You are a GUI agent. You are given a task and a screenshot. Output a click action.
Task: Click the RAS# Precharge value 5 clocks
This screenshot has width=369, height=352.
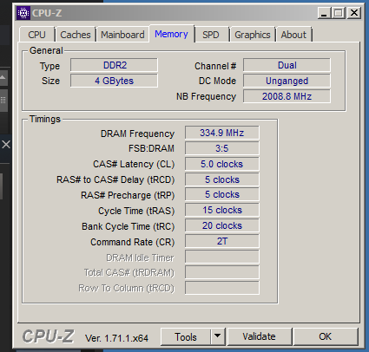click(x=222, y=194)
